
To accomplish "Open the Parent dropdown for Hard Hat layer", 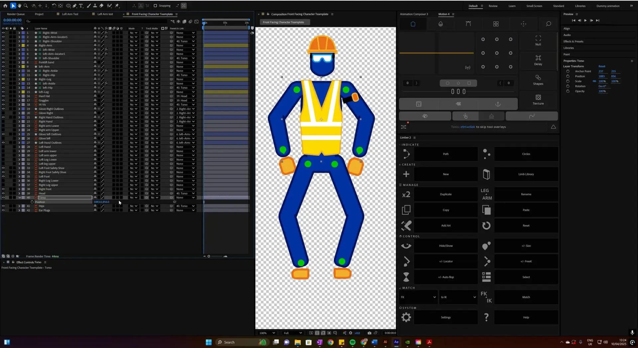I will point(185,96).
